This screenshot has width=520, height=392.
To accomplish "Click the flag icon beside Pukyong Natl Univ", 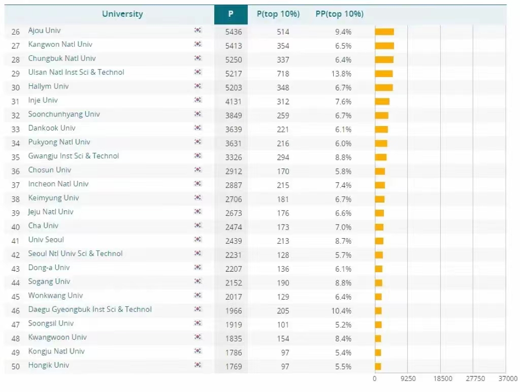I will point(198,142).
